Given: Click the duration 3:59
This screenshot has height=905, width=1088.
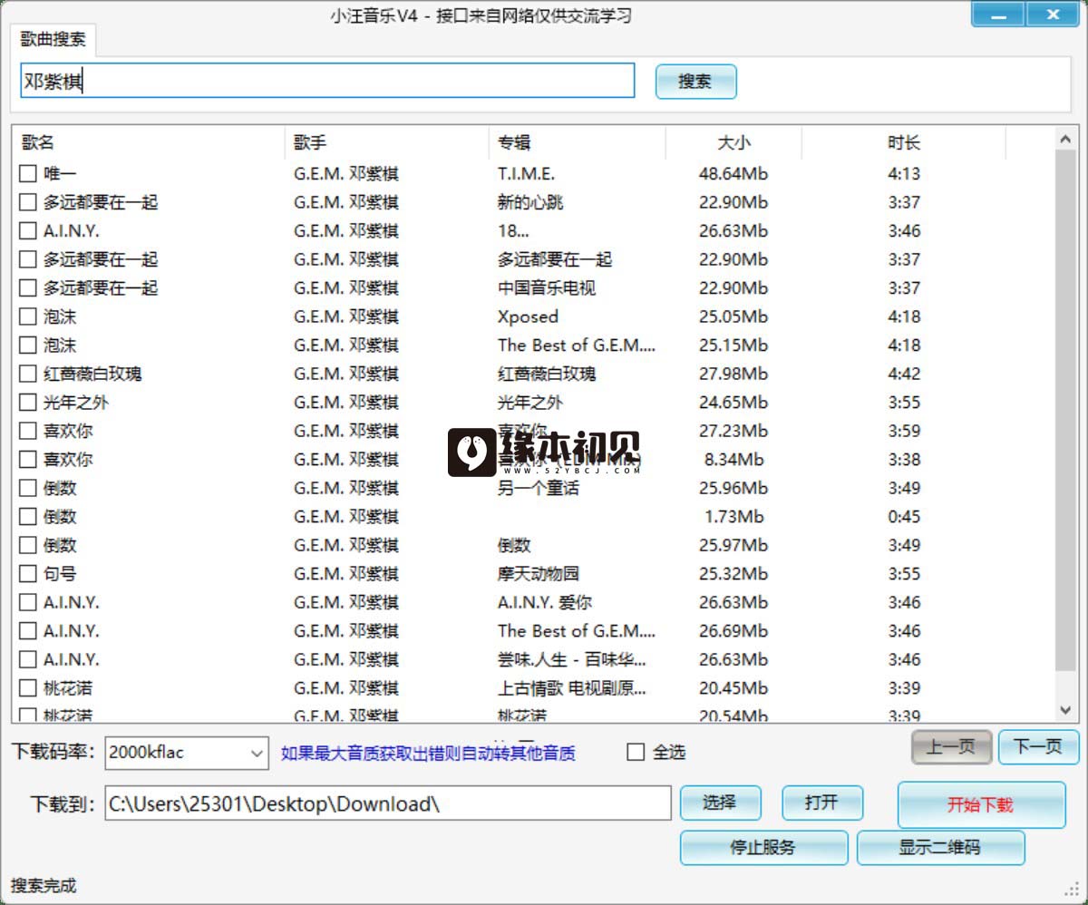Looking at the screenshot, I should pyautogui.click(x=904, y=431).
